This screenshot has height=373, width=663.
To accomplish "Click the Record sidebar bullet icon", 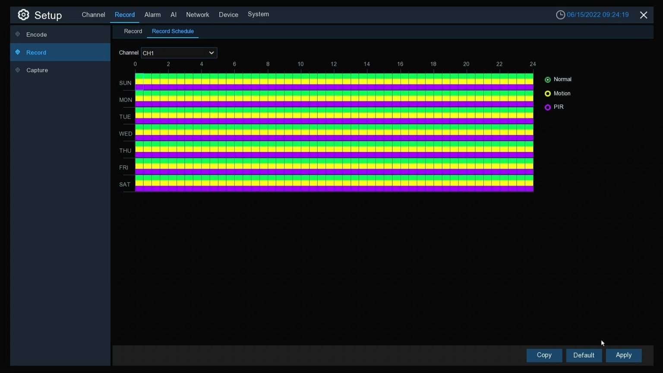I will (x=18, y=52).
